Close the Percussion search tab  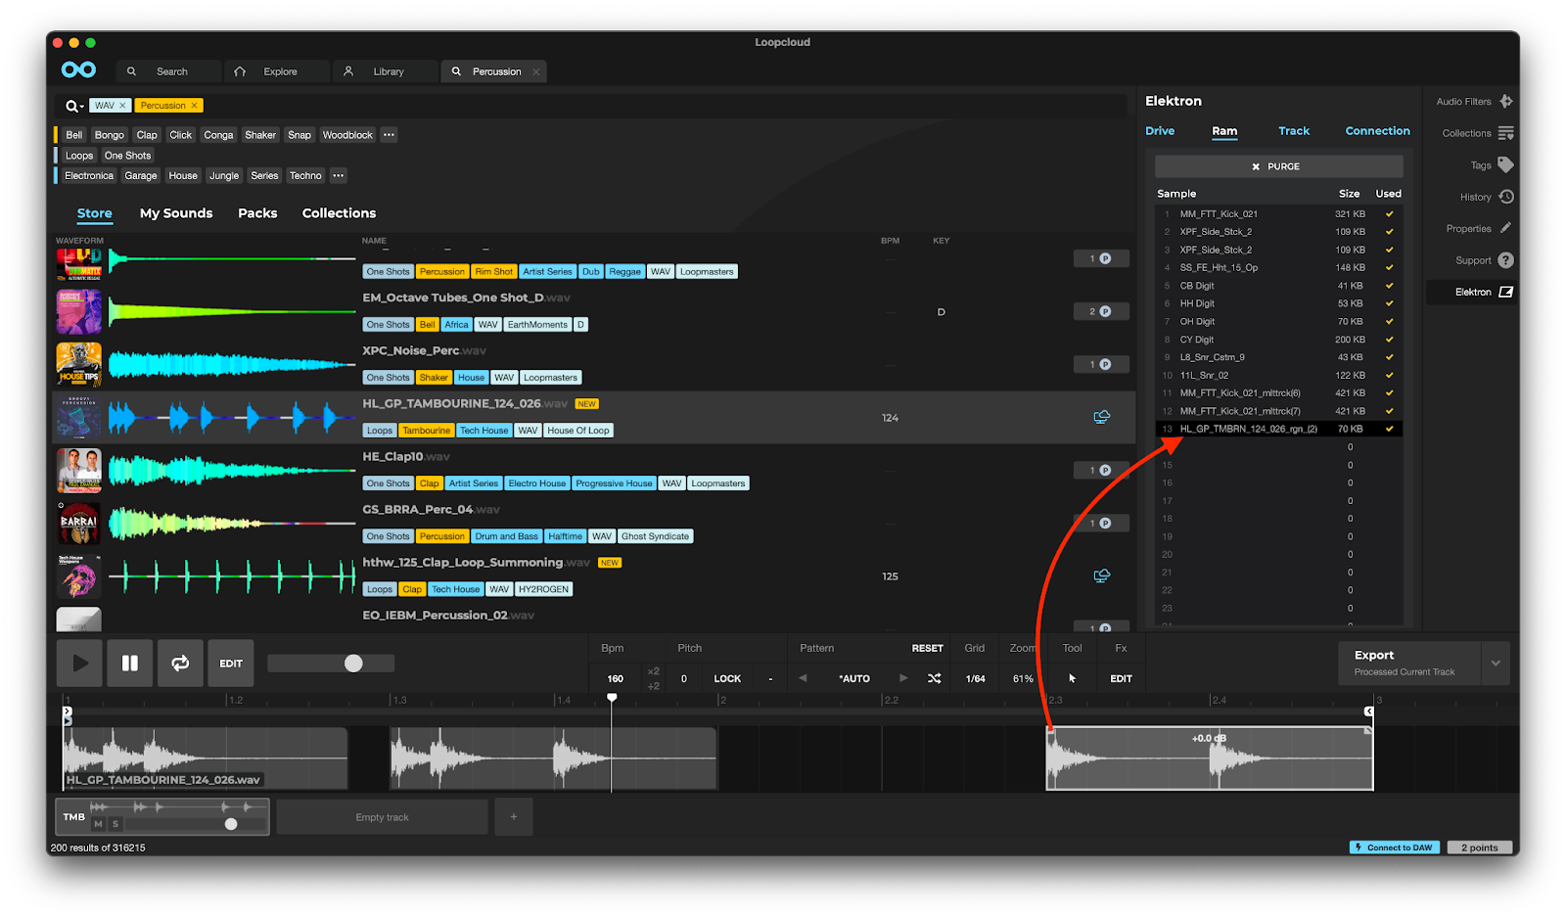(535, 71)
